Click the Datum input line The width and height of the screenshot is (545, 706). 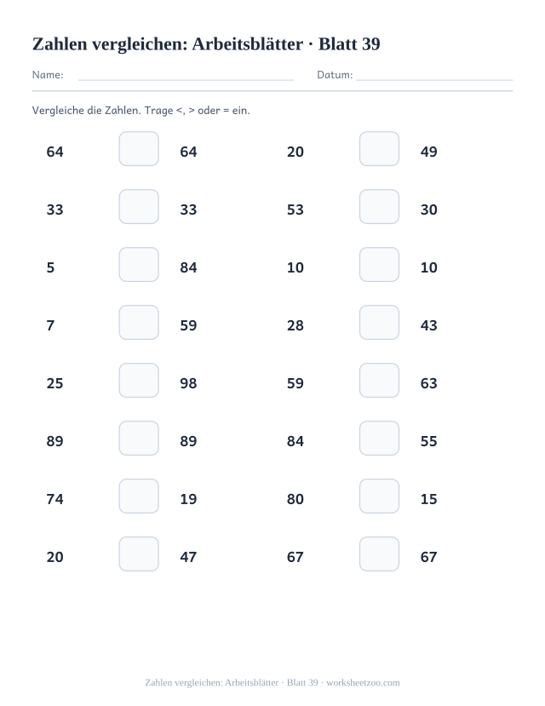pyautogui.click(x=434, y=79)
